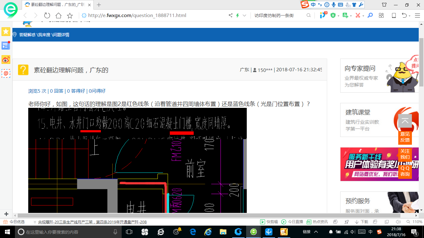Click the gray back-to-top arrow button
424x238 pixels.
click(405, 121)
